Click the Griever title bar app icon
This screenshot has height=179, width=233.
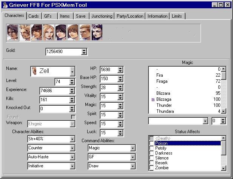(5, 5)
